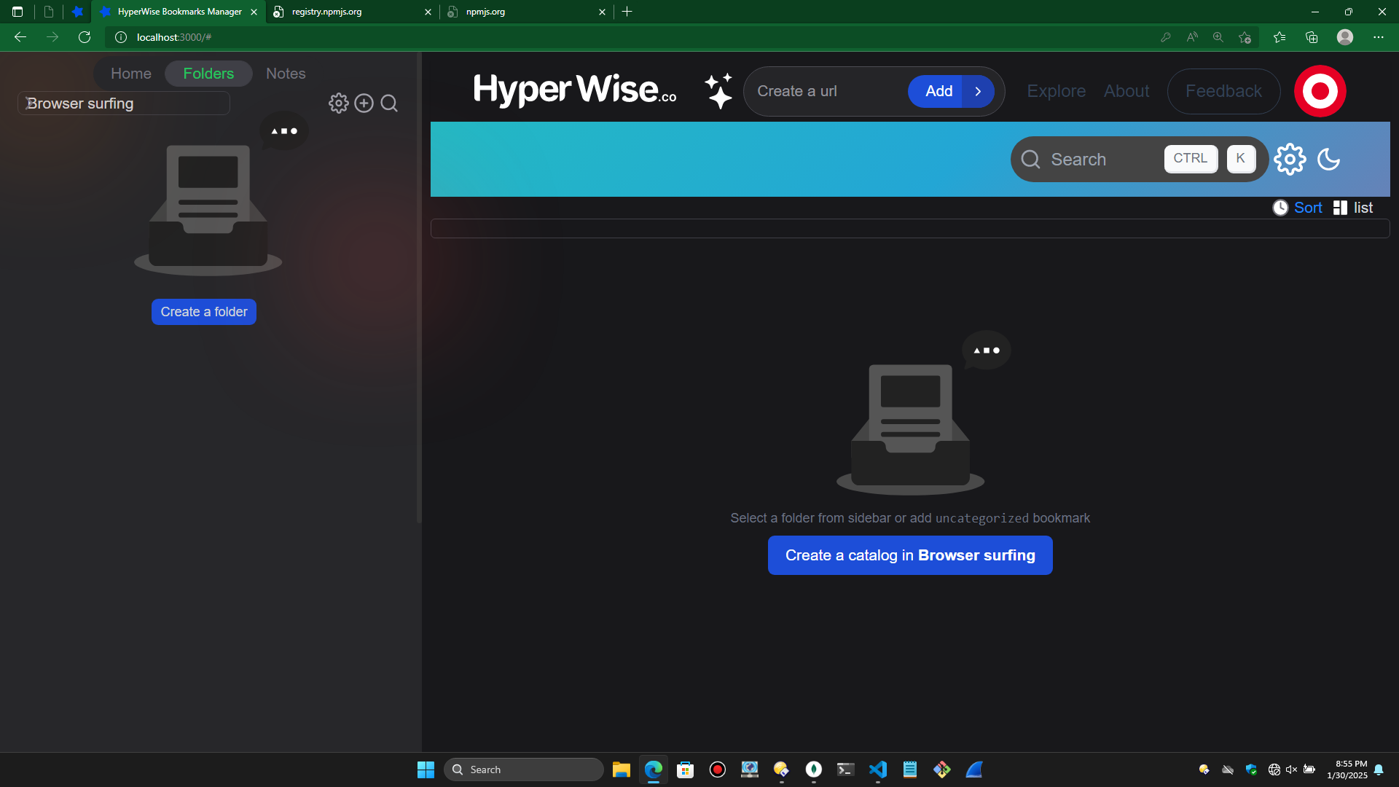Switch to npmjs.org browser tab

[x=526, y=12]
